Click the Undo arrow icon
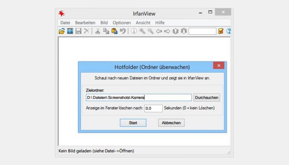 pyautogui.click(x=123, y=31)
